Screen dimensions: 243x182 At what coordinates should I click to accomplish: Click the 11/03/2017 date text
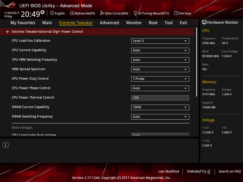coord(11,13)
